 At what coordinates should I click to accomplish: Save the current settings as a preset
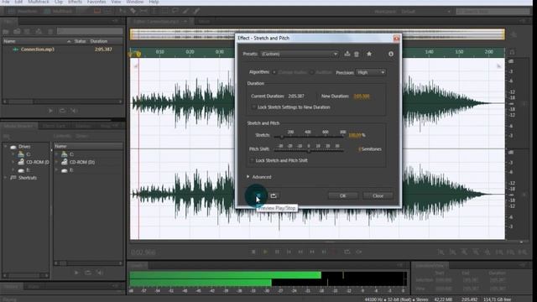[x=347, y=54]
